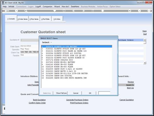Open the How do I menu
The height and width of the screenshot is (116, 154).
pyautogui.click(x=65, y=7)
